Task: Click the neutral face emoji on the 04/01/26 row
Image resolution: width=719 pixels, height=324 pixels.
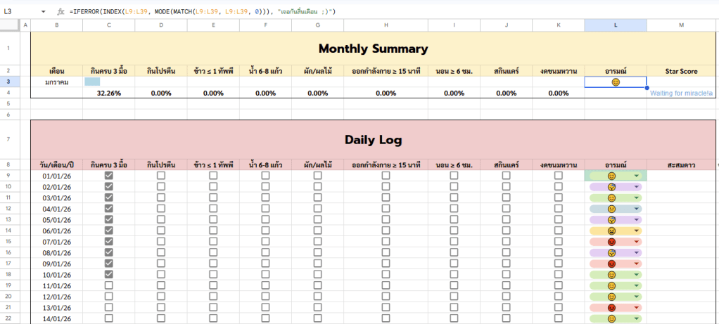Action: pos(612,209)
